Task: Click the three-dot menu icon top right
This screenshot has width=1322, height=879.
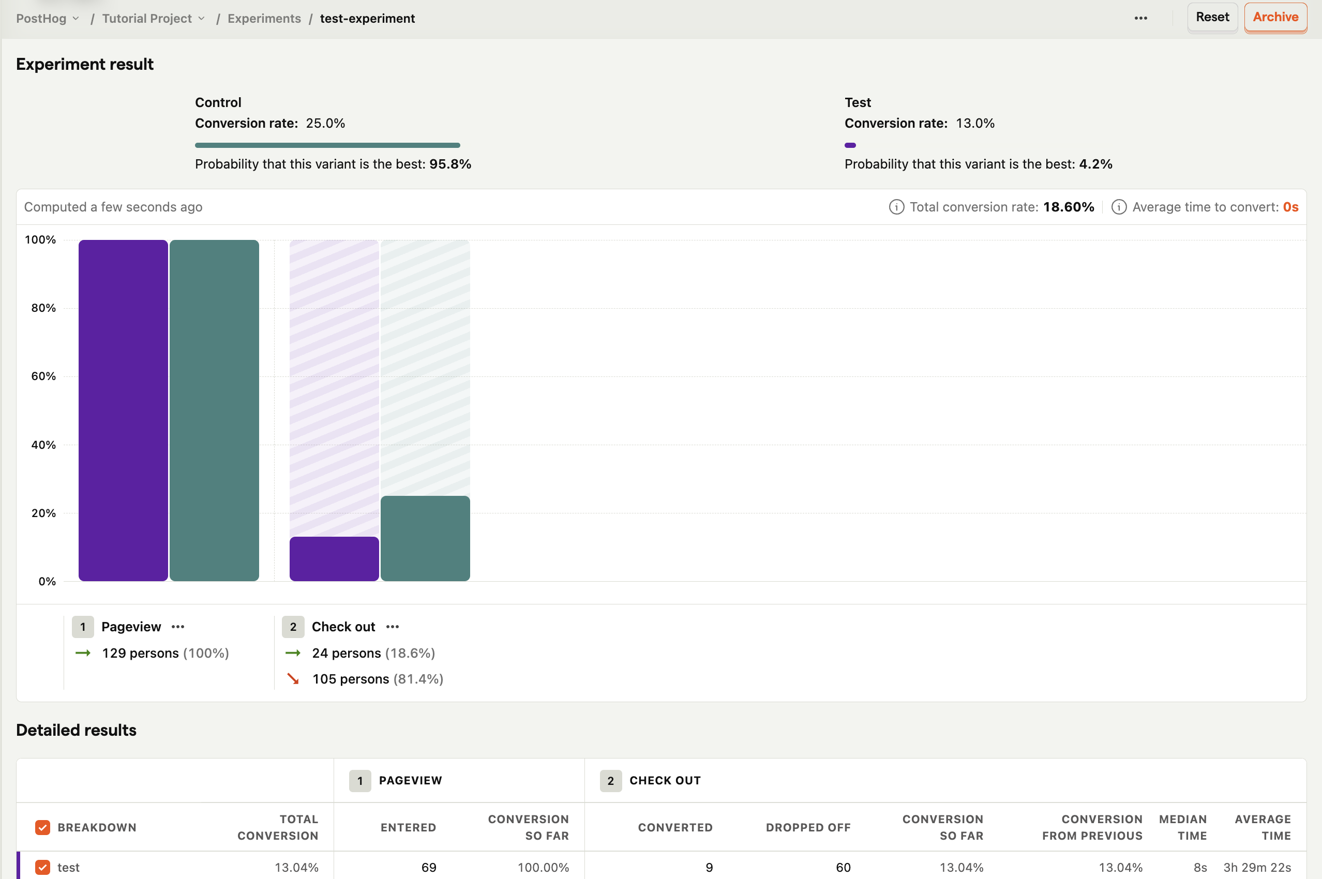Action: coord(1140,17)
